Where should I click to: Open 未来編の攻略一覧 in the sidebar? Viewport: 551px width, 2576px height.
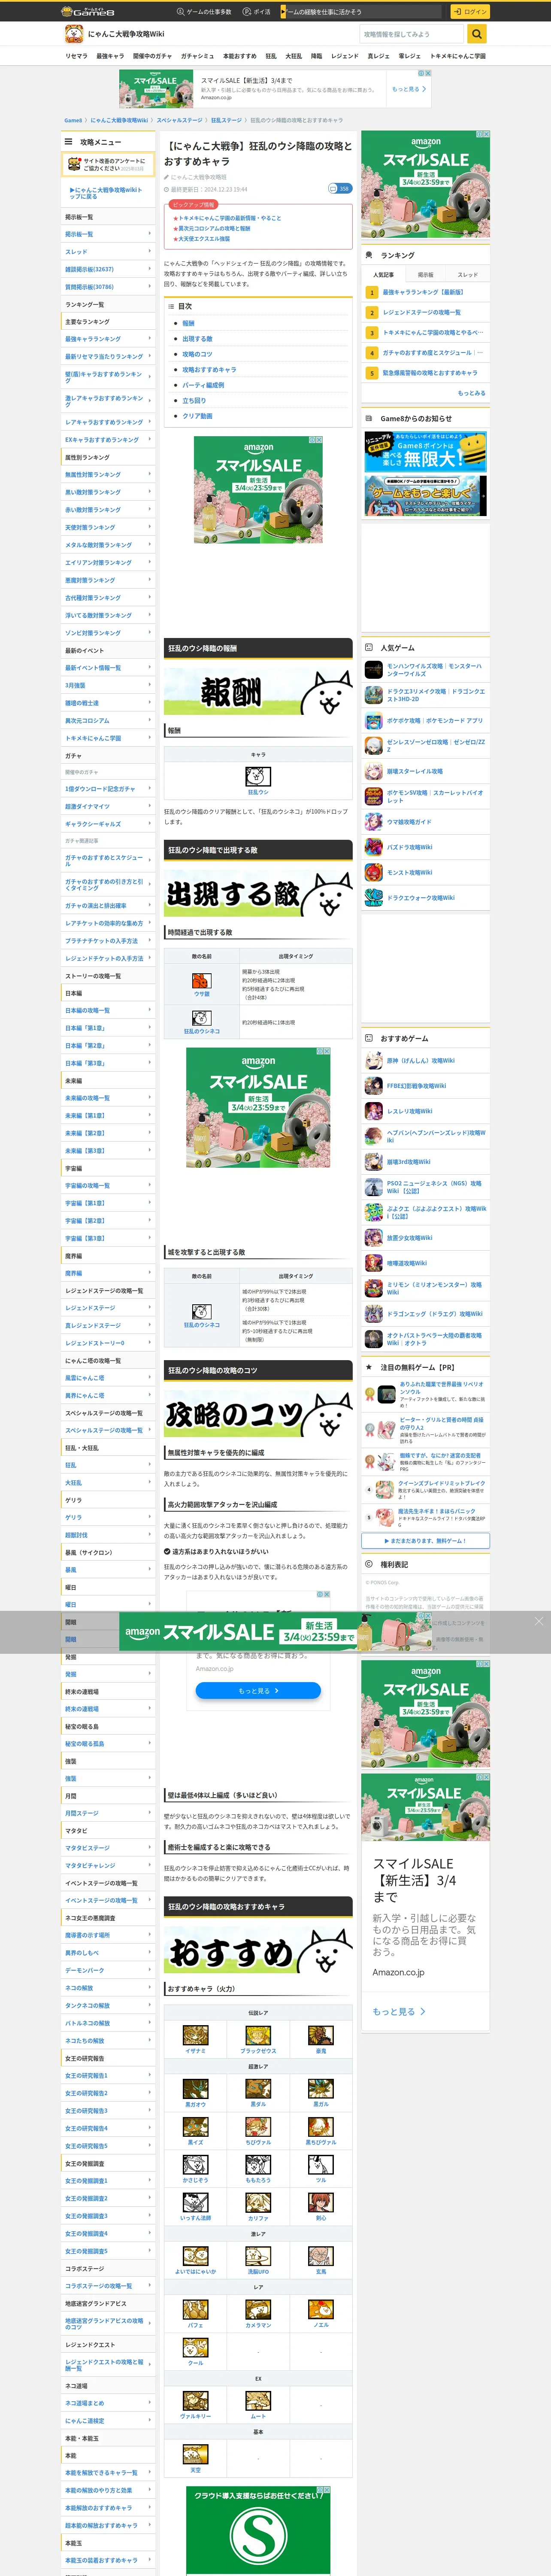point(108,1098)
